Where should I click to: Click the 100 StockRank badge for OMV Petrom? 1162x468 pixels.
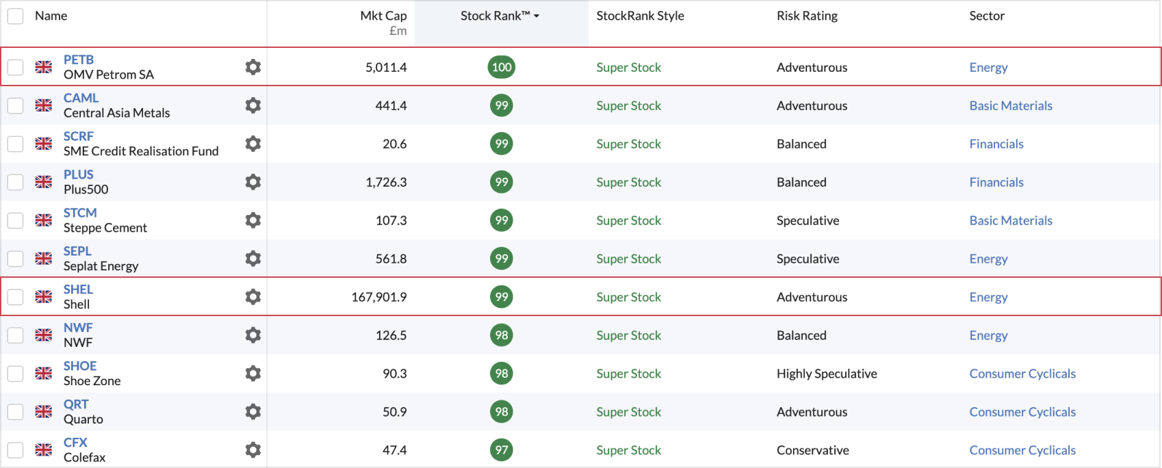click(502, 67)
